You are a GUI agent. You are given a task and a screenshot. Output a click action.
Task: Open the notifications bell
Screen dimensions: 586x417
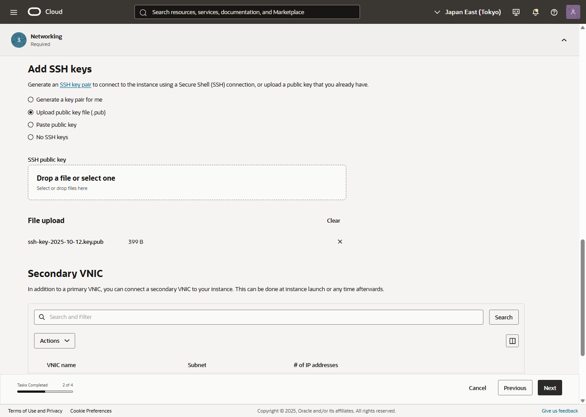(x=535, y=12)
